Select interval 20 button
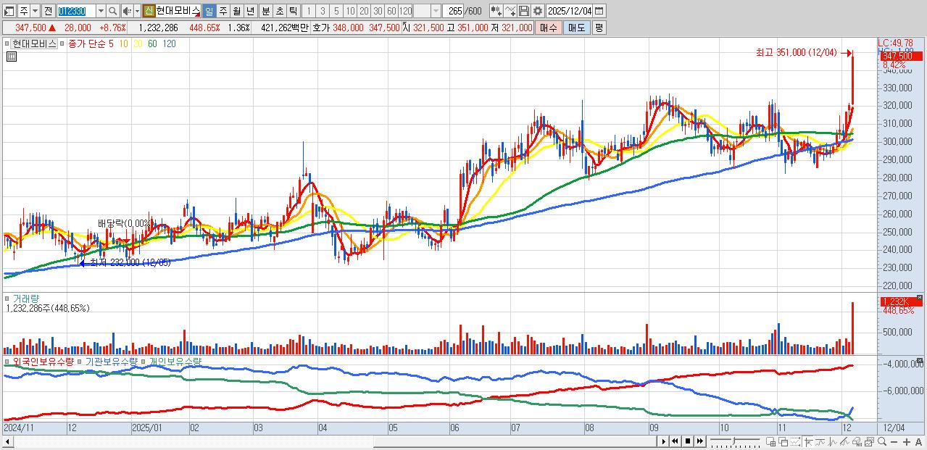This screenshot has height=450, width=927. 364,11
